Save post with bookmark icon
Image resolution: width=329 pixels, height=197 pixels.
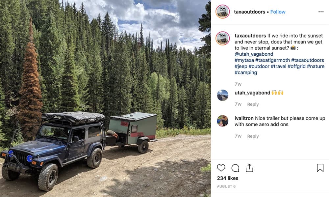tap(320, 168)
